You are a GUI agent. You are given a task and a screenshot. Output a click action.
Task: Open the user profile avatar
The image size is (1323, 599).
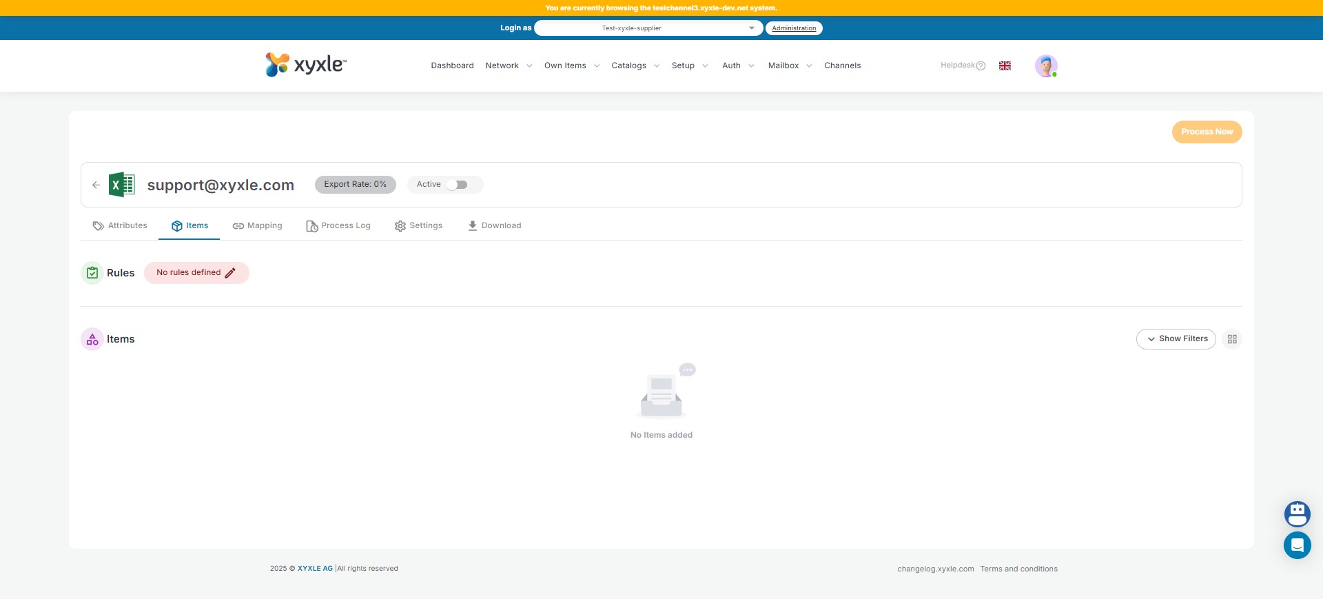tap(1045, 65)
